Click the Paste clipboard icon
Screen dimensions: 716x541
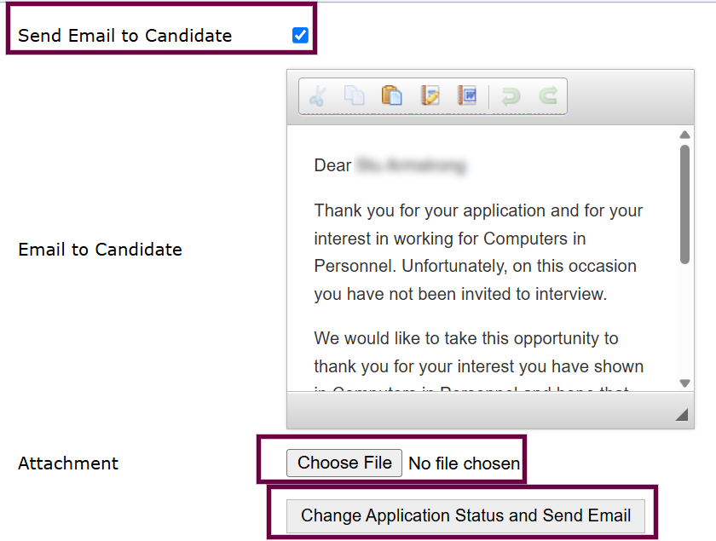point(392,96)
